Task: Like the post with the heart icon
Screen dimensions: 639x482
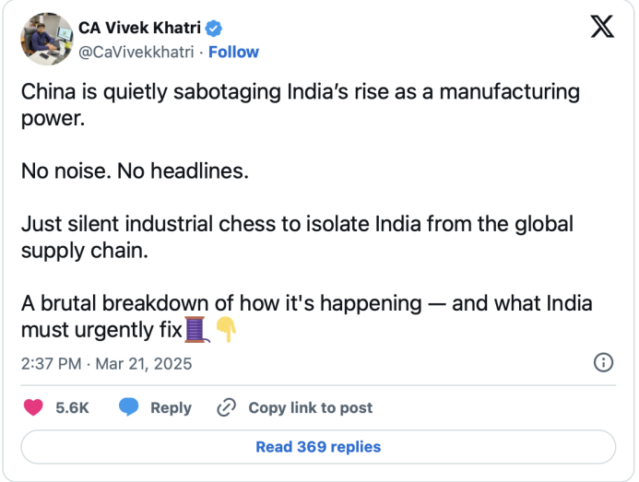Action: click(32, 407)
